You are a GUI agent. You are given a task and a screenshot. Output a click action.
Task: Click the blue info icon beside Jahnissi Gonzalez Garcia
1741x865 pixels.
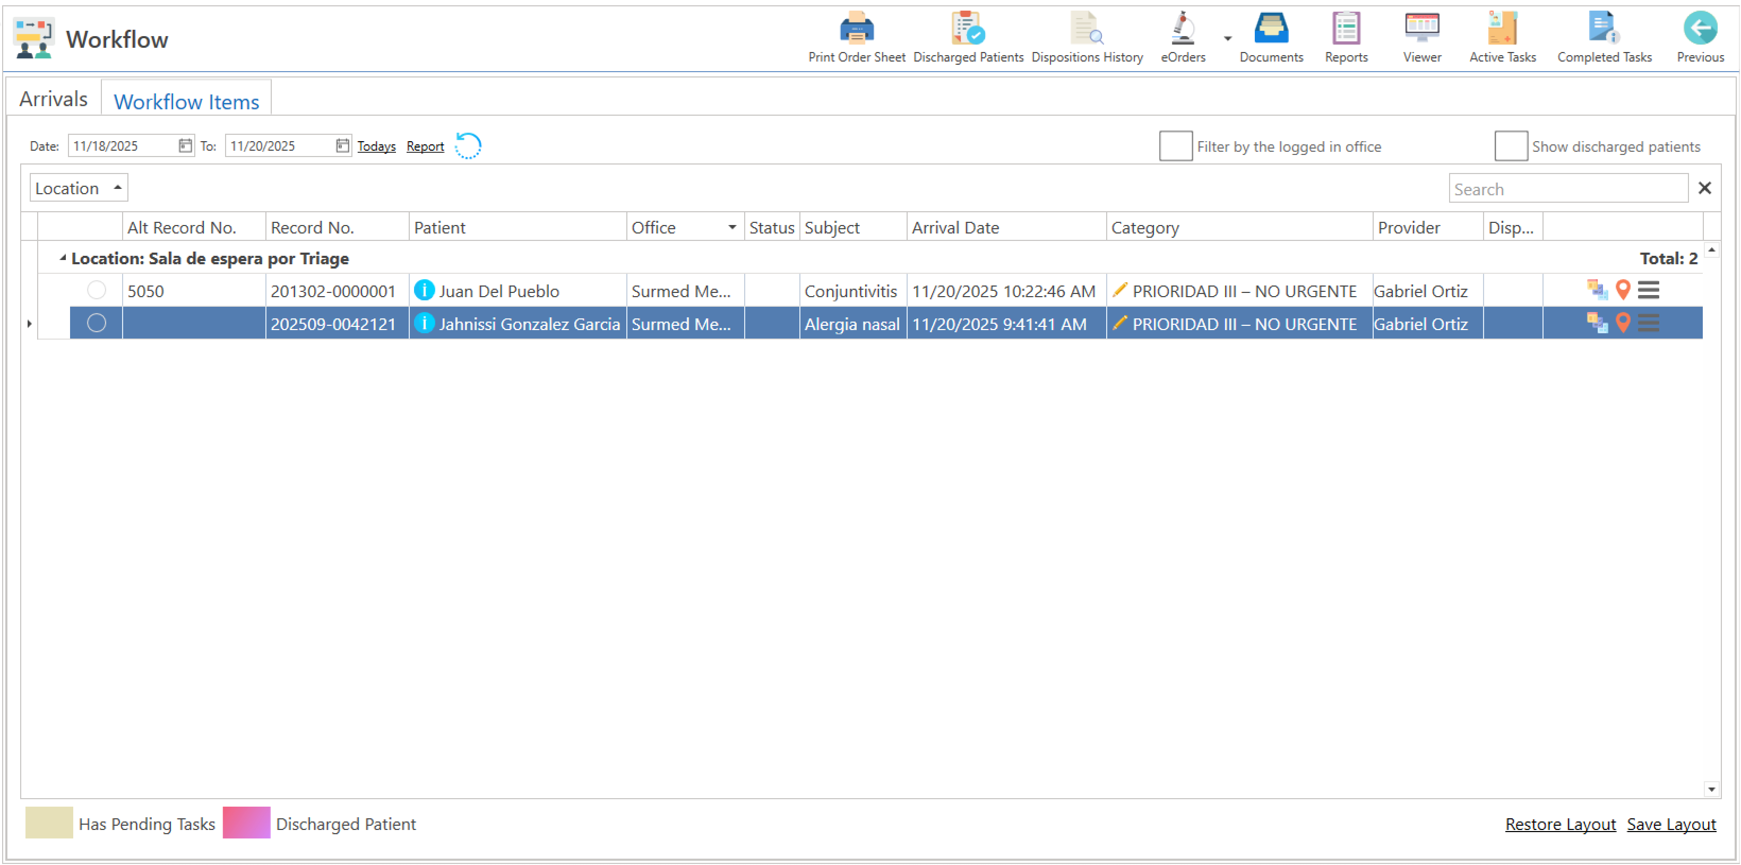424,324
